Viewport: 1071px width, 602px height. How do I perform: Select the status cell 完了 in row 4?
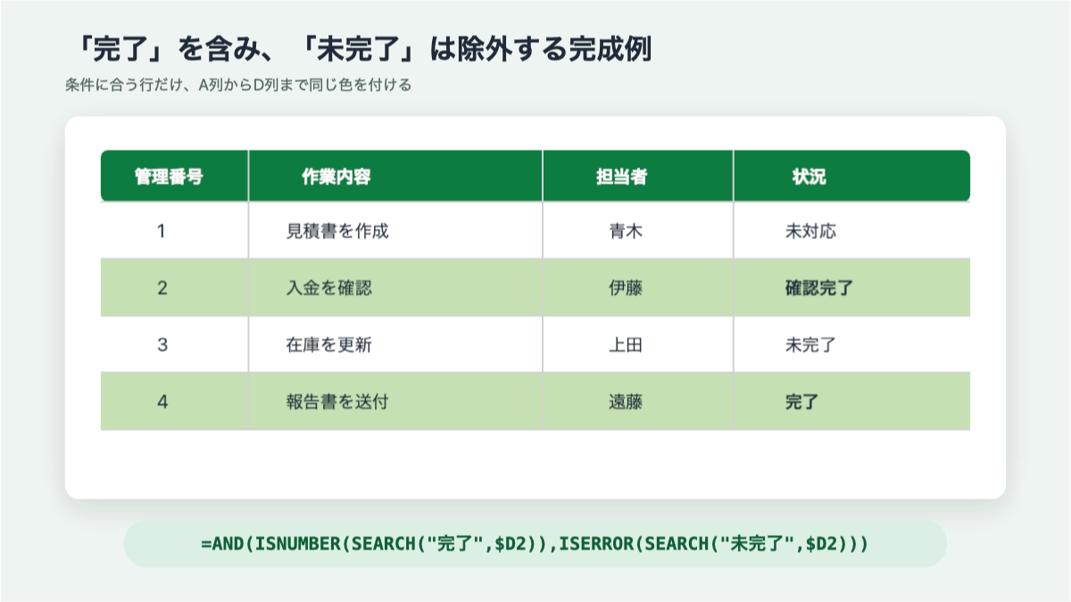pyautogui.click(x=852, y=401)
